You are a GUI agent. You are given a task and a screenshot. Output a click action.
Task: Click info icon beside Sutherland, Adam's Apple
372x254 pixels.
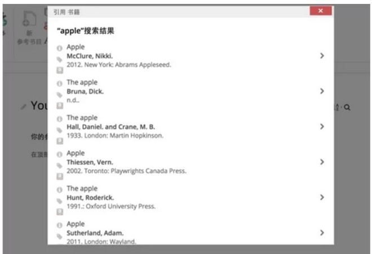click(x=60, y=225)
